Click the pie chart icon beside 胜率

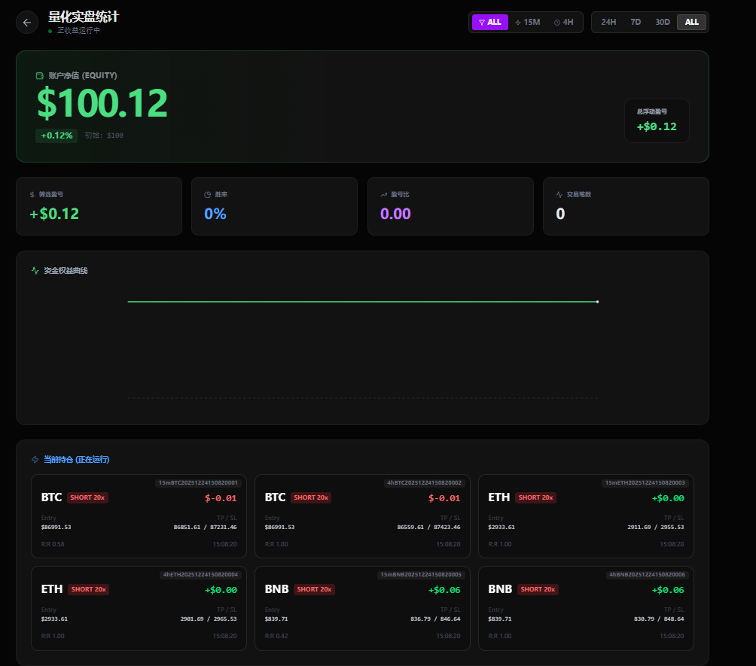(x=208, y=194)
